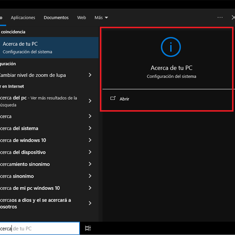Select 'cerca de windows 10' suggestion text

tap(23, 140)
